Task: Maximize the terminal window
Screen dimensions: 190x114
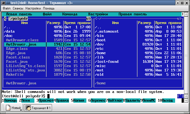Action: click(x=182, y=3)
